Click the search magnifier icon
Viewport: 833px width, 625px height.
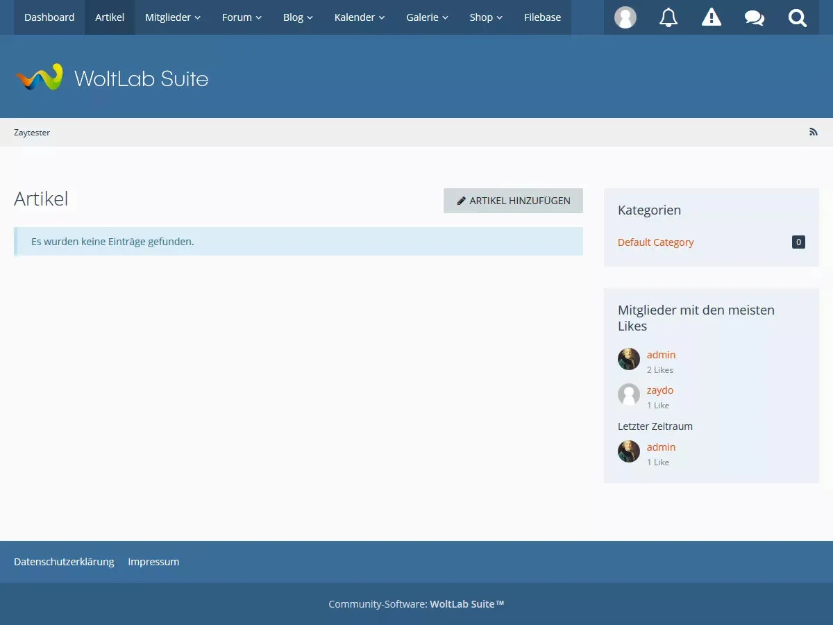798,17
